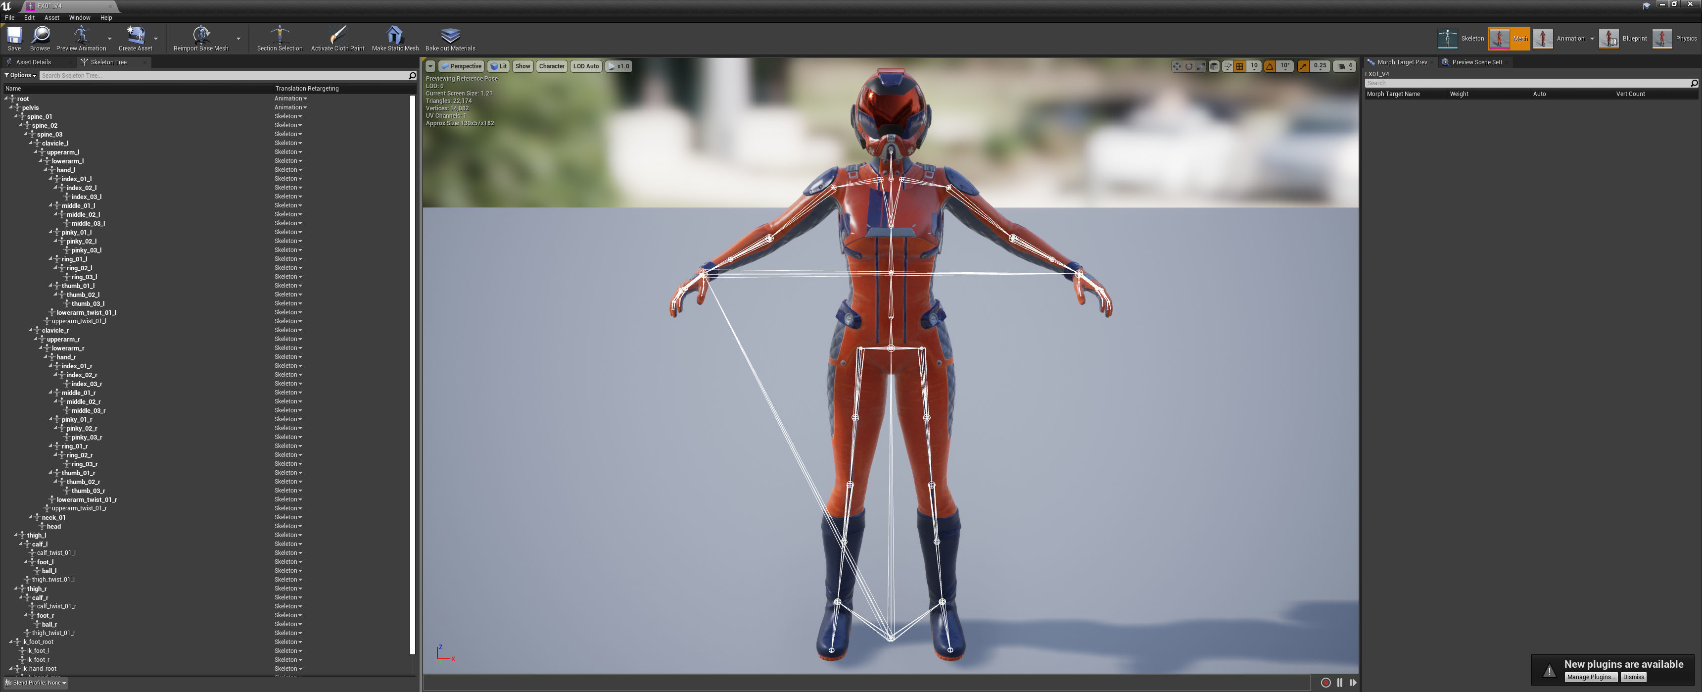Click the Save toolbar icon
This screenshot has height=692, width=1702.
14,35
